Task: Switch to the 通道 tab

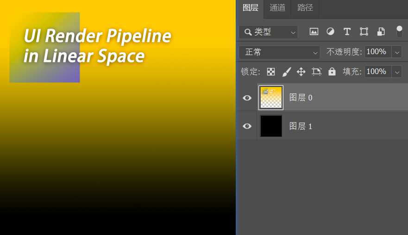Action: 277,8
